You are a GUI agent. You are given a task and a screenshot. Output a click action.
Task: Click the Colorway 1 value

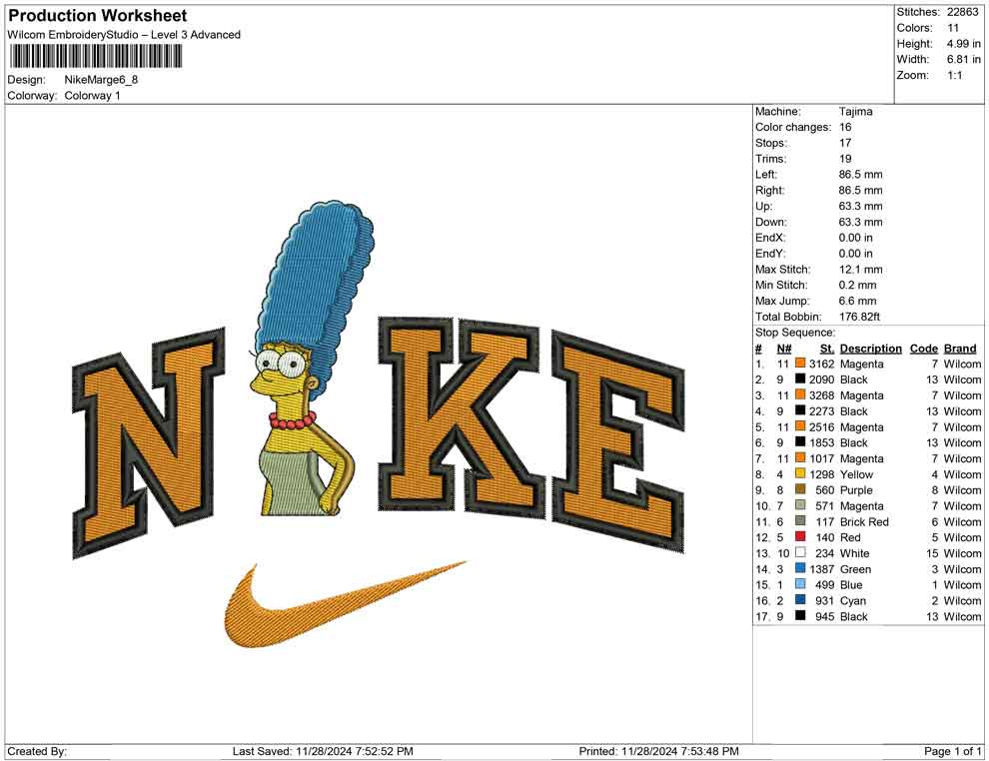point(92,96)
